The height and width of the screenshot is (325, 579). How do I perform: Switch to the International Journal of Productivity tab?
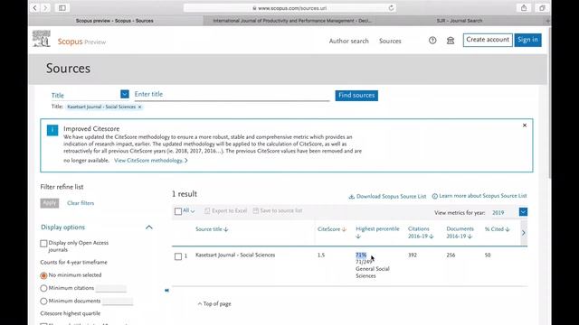pyautogui.click(x=292, y=21)
